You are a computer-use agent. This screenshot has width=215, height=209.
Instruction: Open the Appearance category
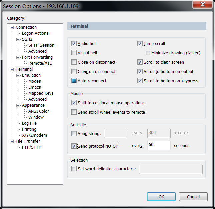[33, 105]
